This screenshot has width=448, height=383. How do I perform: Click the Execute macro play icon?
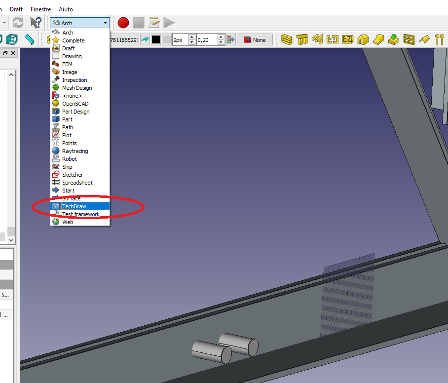169,23
